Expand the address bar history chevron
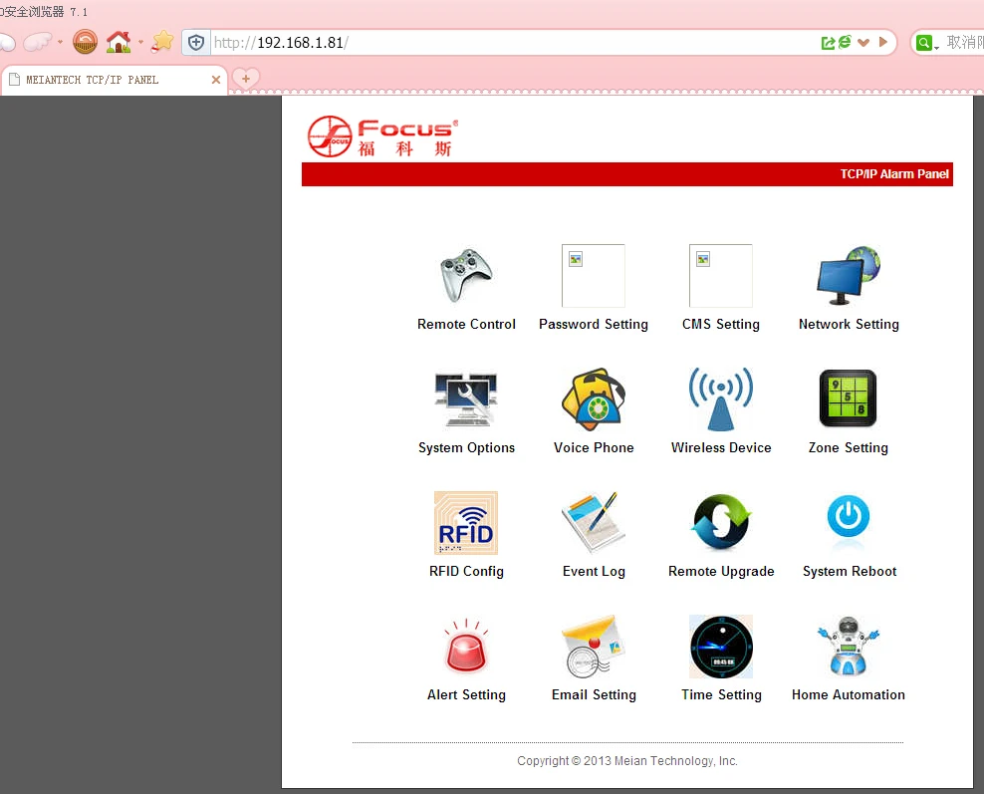Screen dimensions: 984x794 pyautogui.click(x=863, y=43)
